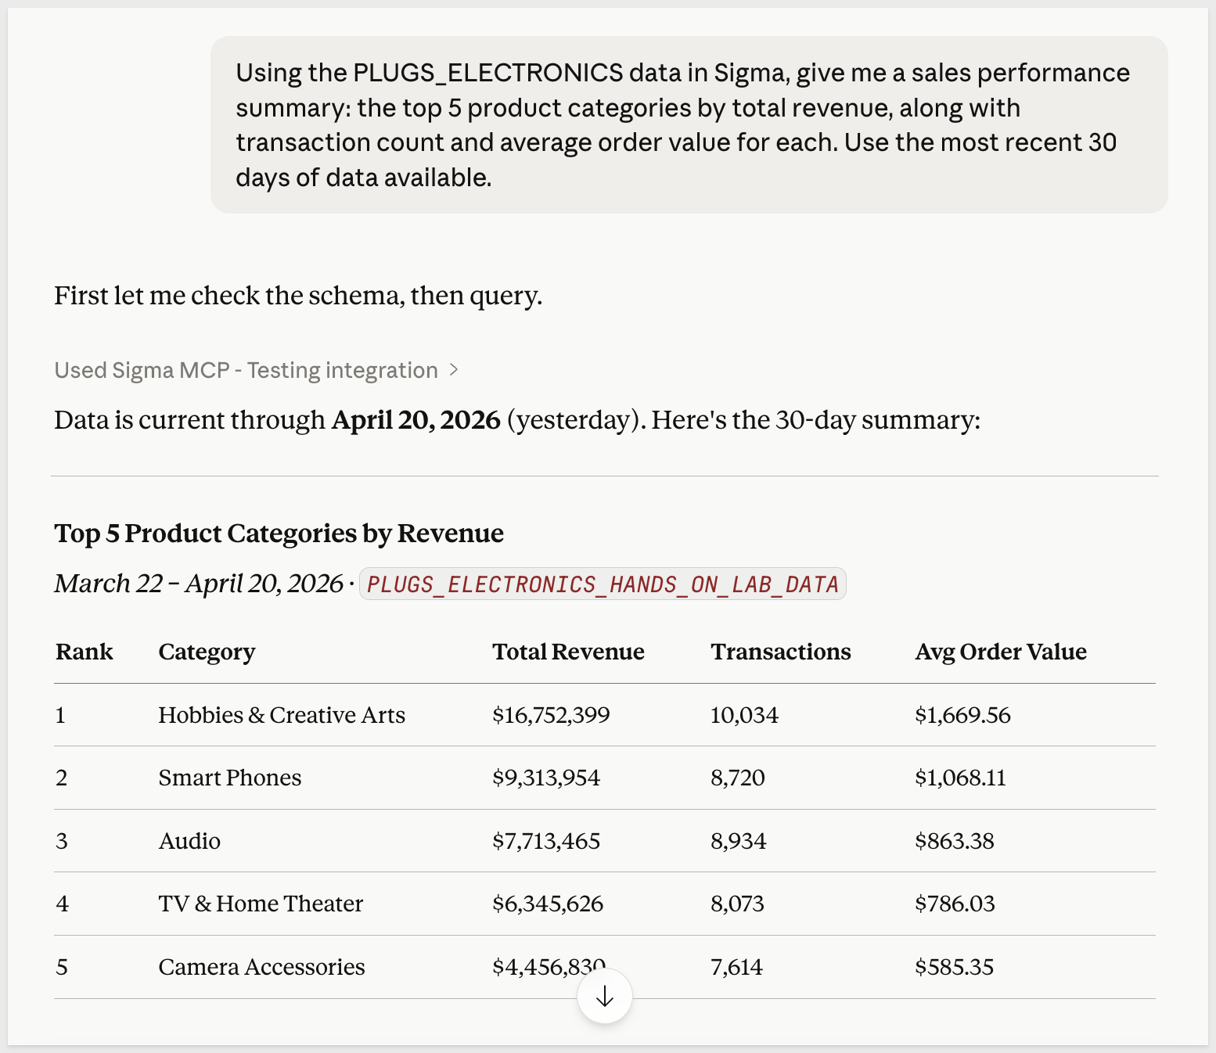Click the Total Revenue column header
The image size is (1216, 1053).
tap(568, 652)
